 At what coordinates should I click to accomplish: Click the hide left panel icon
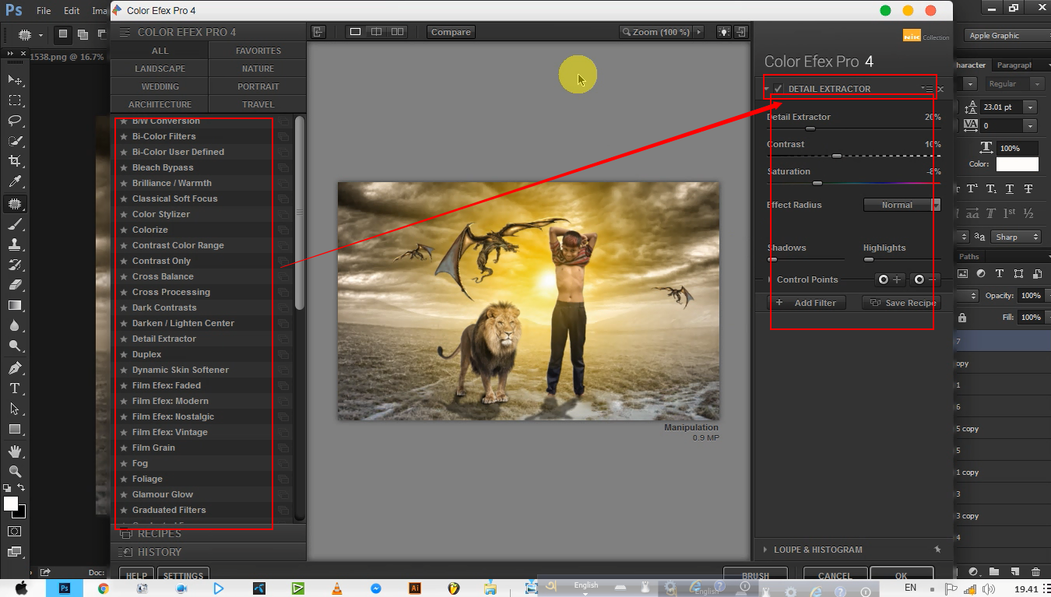[x=318, y=32]
